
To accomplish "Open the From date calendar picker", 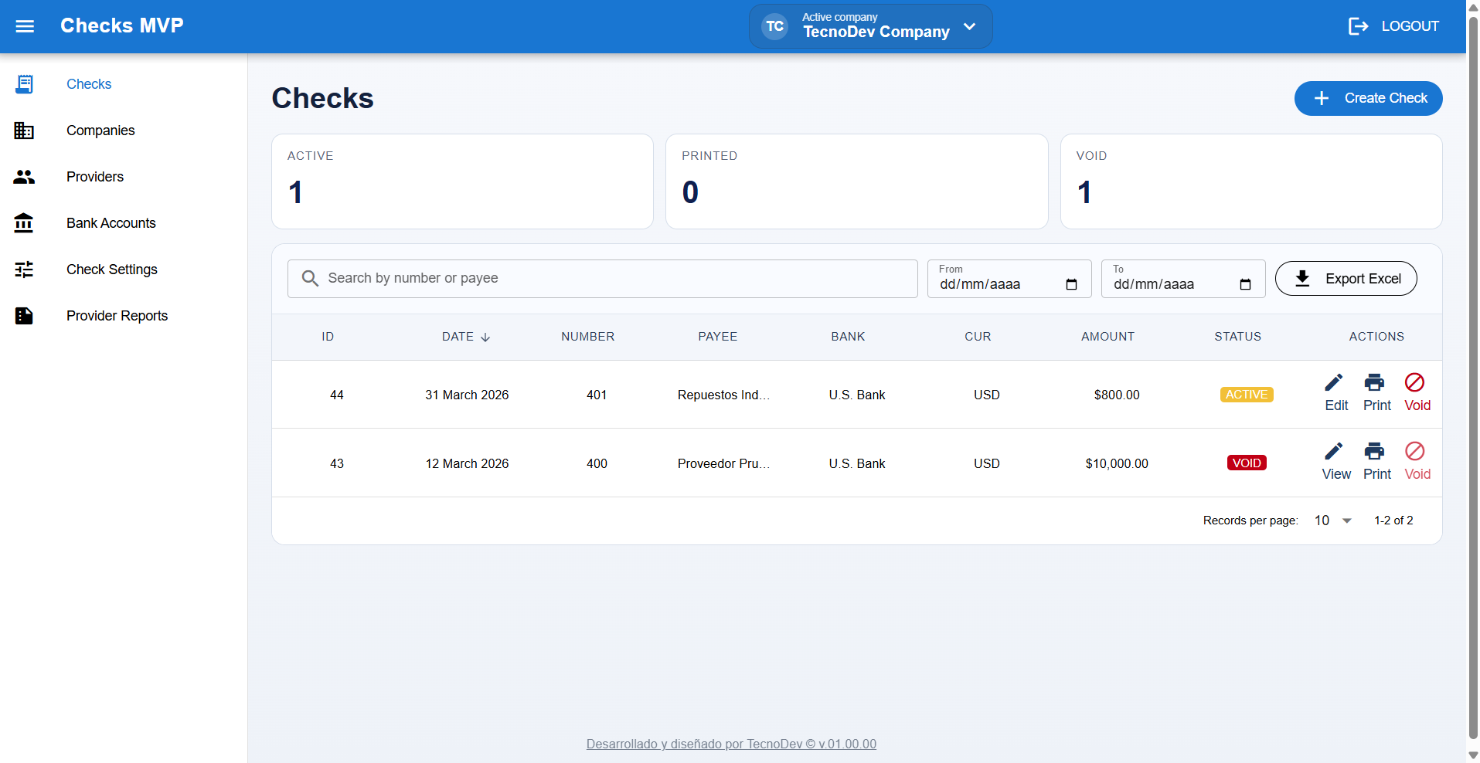I will 1071,284.
